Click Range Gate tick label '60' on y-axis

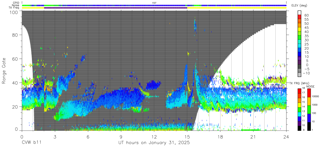pos(15,59)
